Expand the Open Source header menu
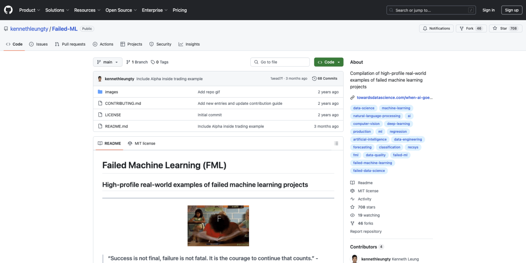526x263 pixels. tap(121, 10)
